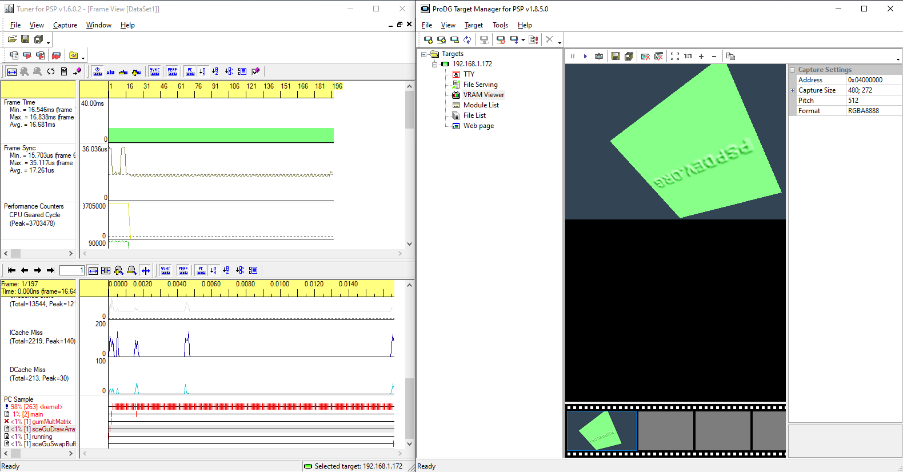Toggle PERF graph in upper toolbar
Screen dimensions: 903x472
coord(173,71)
